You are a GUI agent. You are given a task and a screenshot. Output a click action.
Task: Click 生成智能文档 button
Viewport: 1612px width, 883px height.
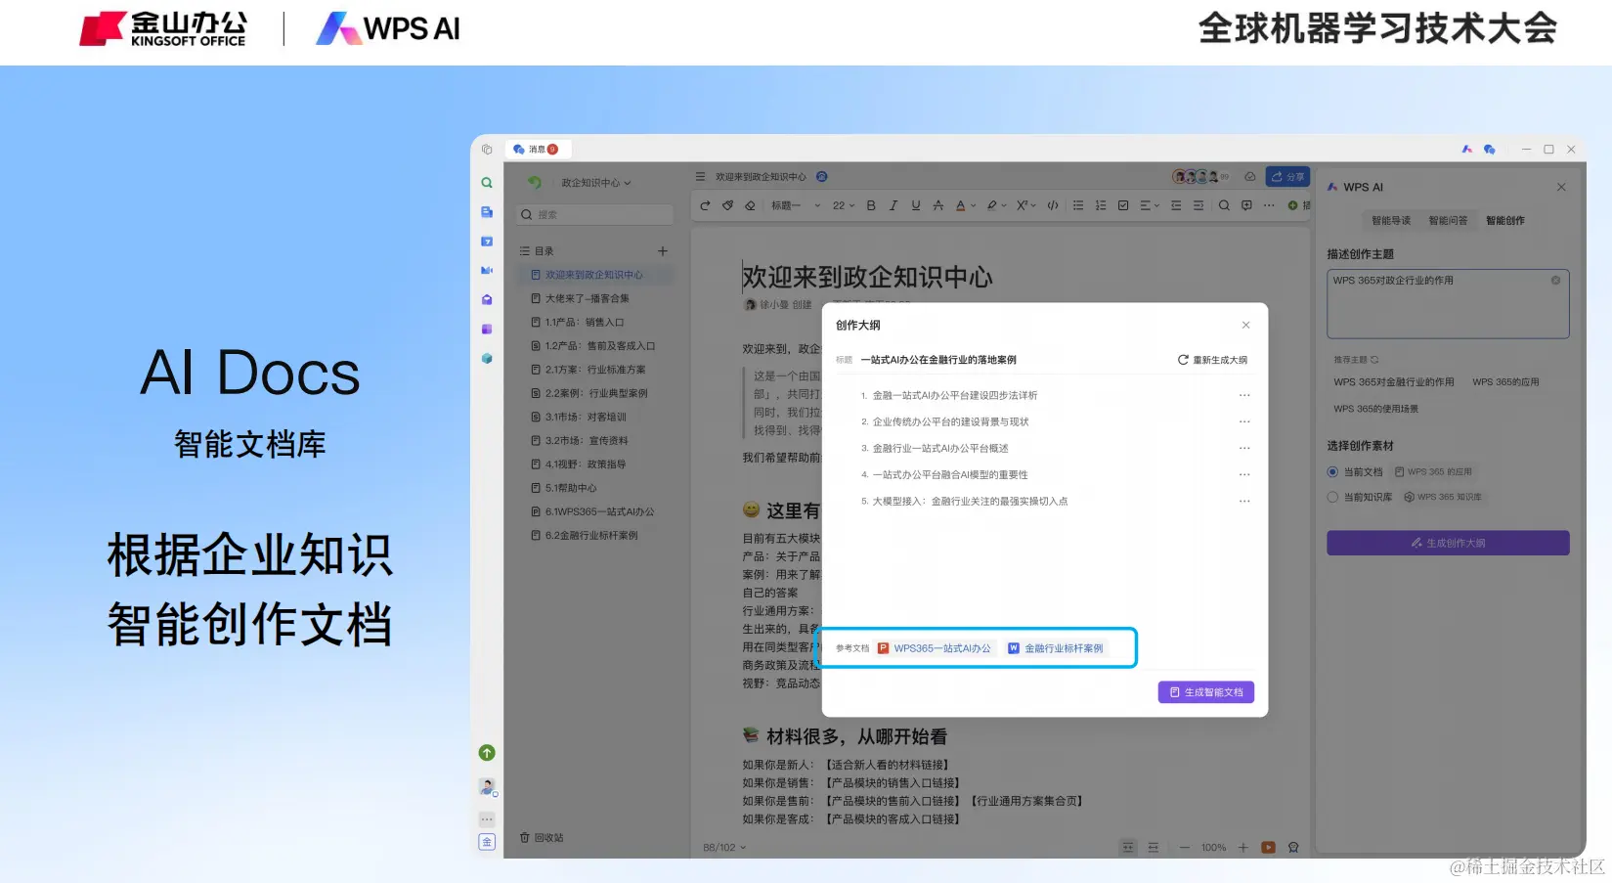1206,692
